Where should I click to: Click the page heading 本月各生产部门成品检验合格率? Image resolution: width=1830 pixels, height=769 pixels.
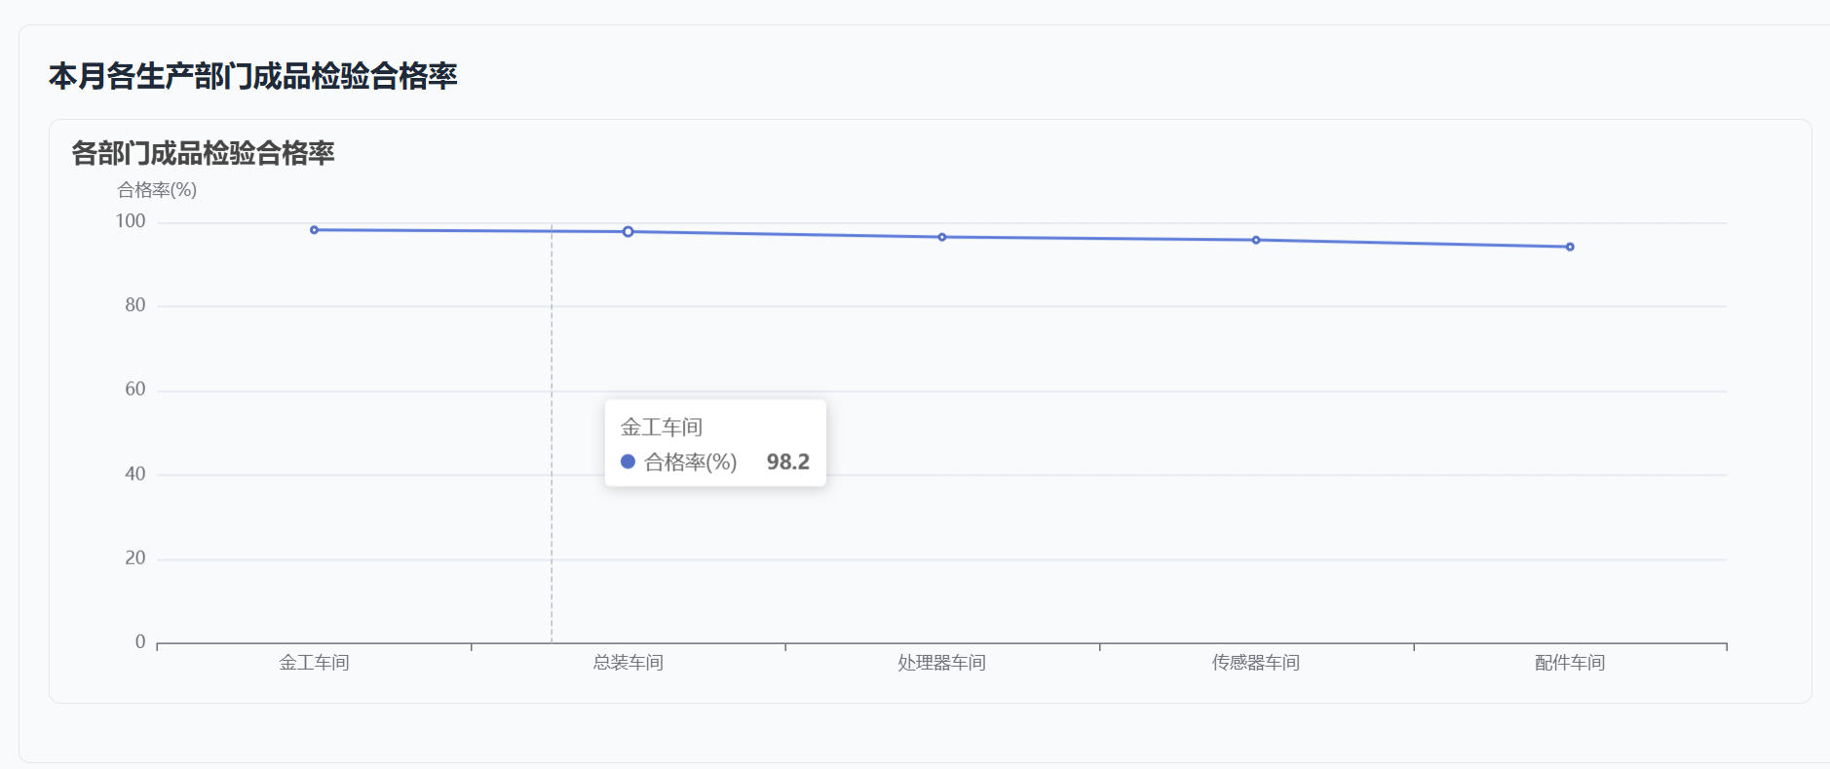tap(253, 76)
